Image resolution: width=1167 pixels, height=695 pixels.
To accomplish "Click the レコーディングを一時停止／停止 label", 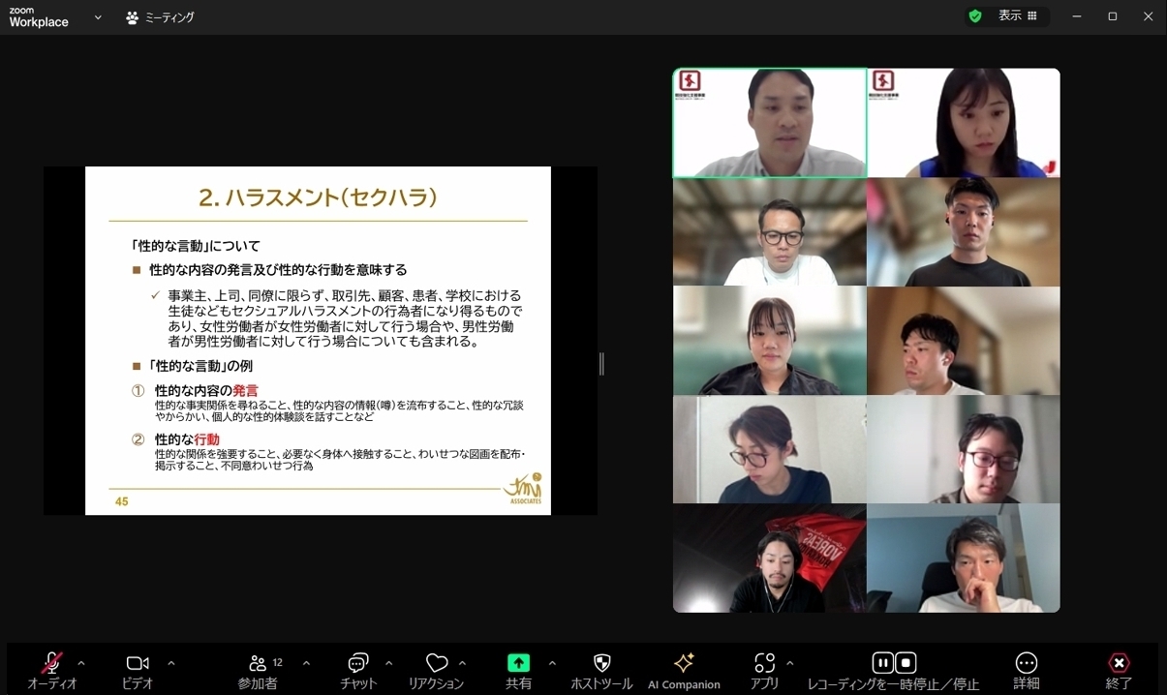I will [893, 683].
